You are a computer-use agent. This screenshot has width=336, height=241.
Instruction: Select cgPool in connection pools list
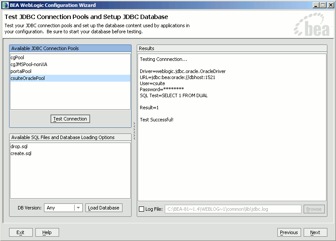pos(70,57)
